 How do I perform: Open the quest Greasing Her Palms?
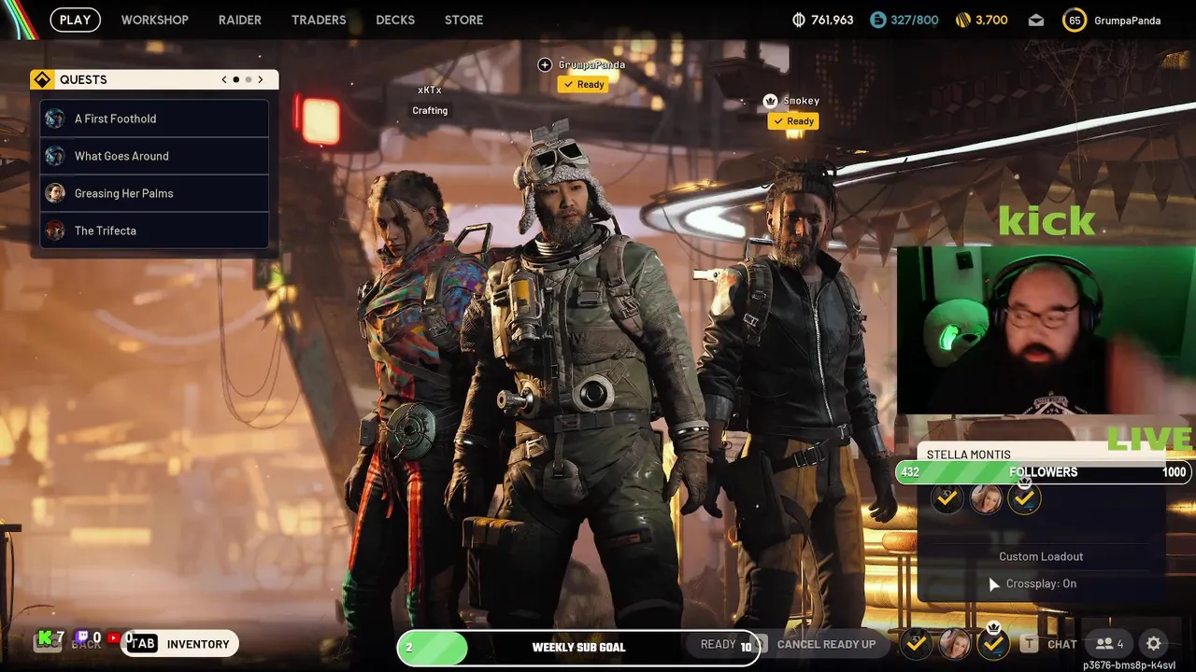[154, 193]
